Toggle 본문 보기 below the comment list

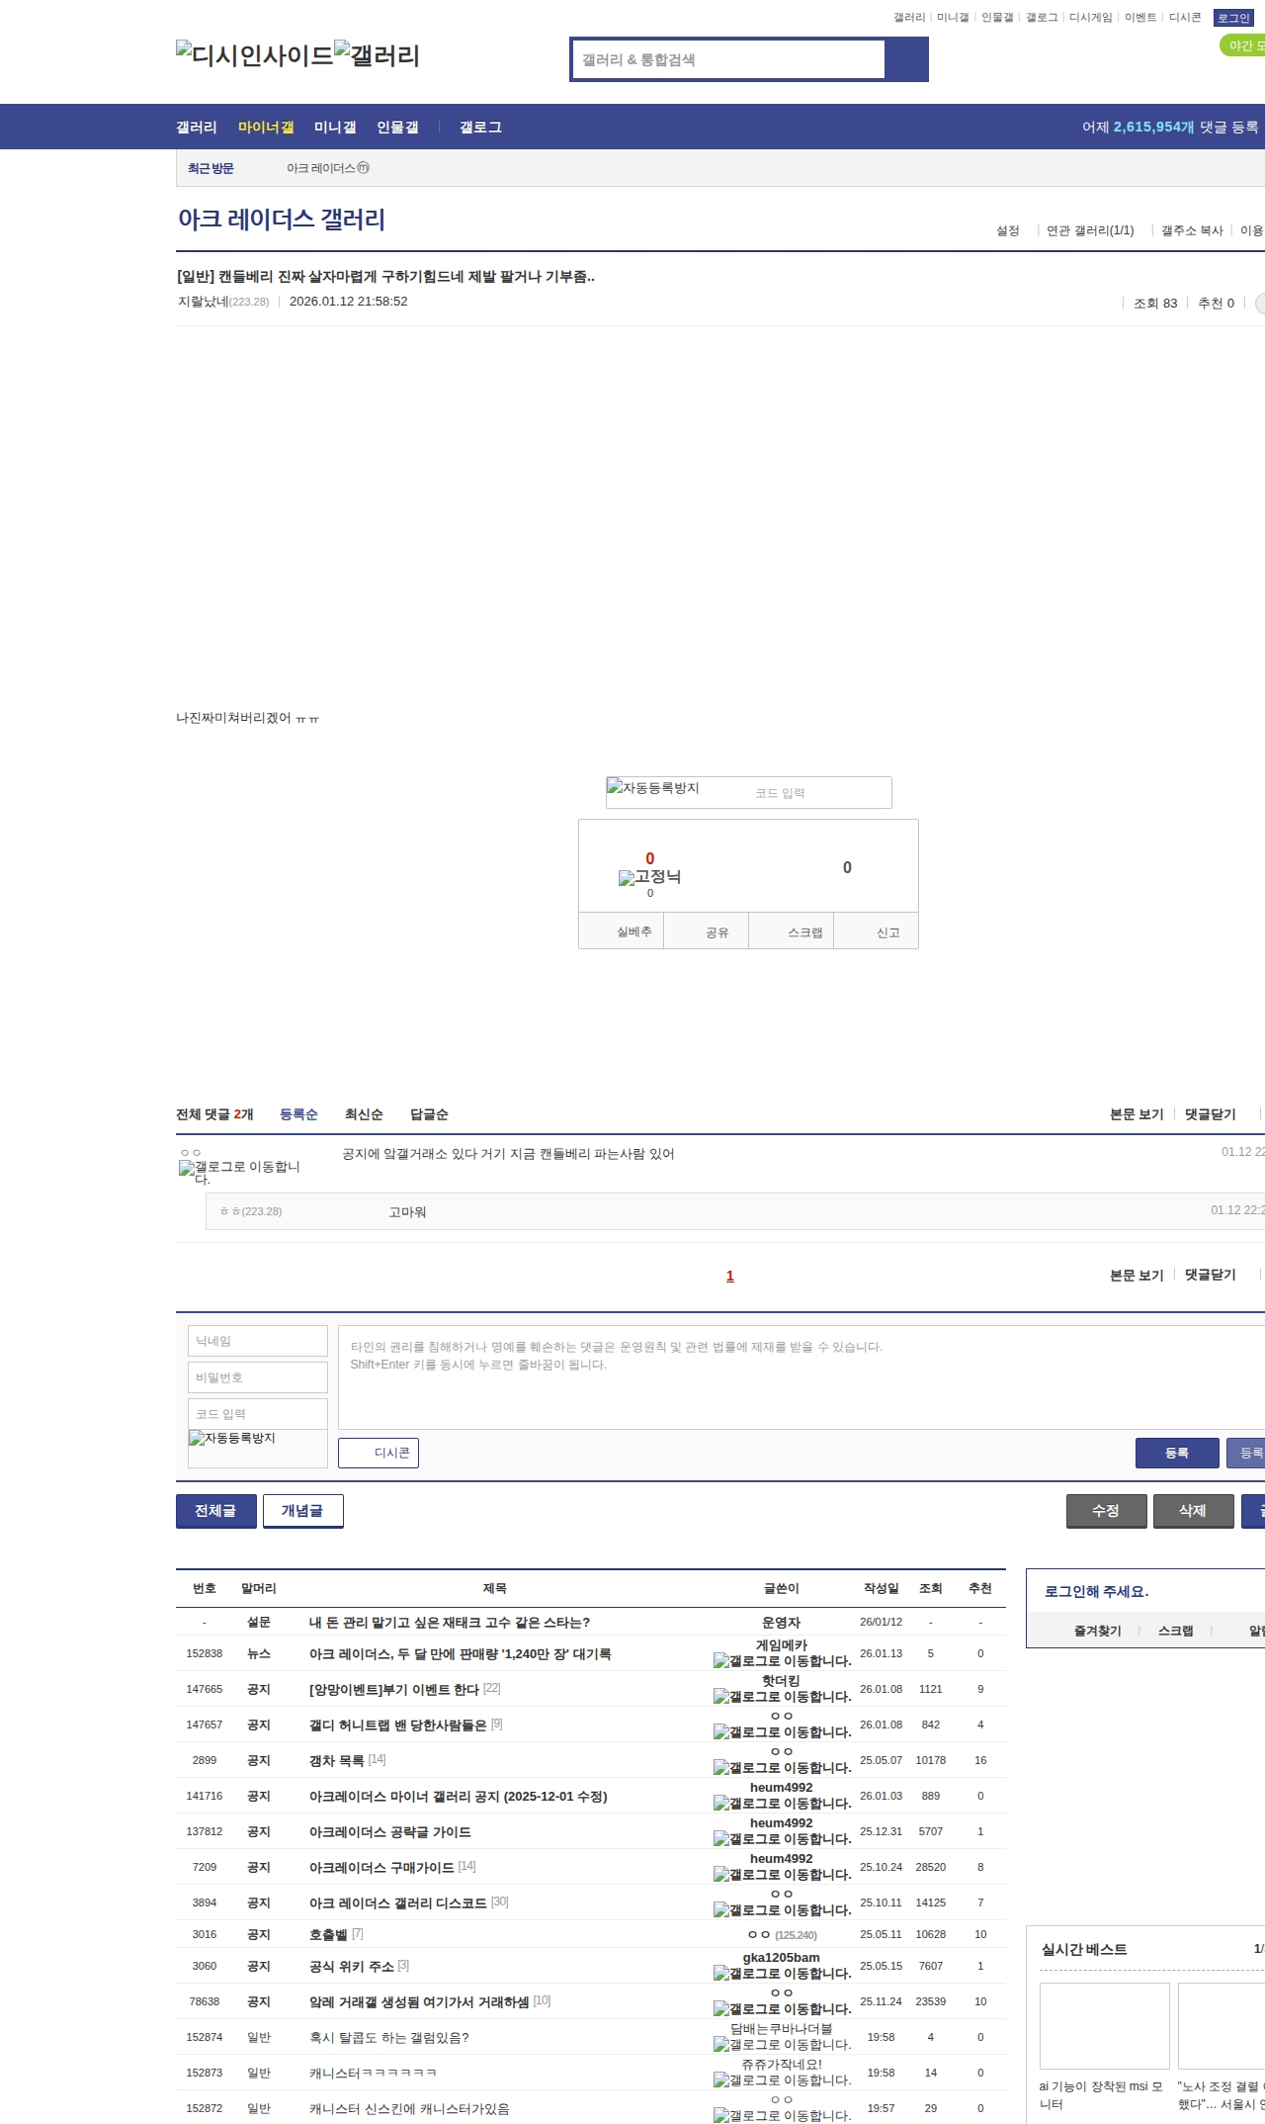click(1137, 1276)
